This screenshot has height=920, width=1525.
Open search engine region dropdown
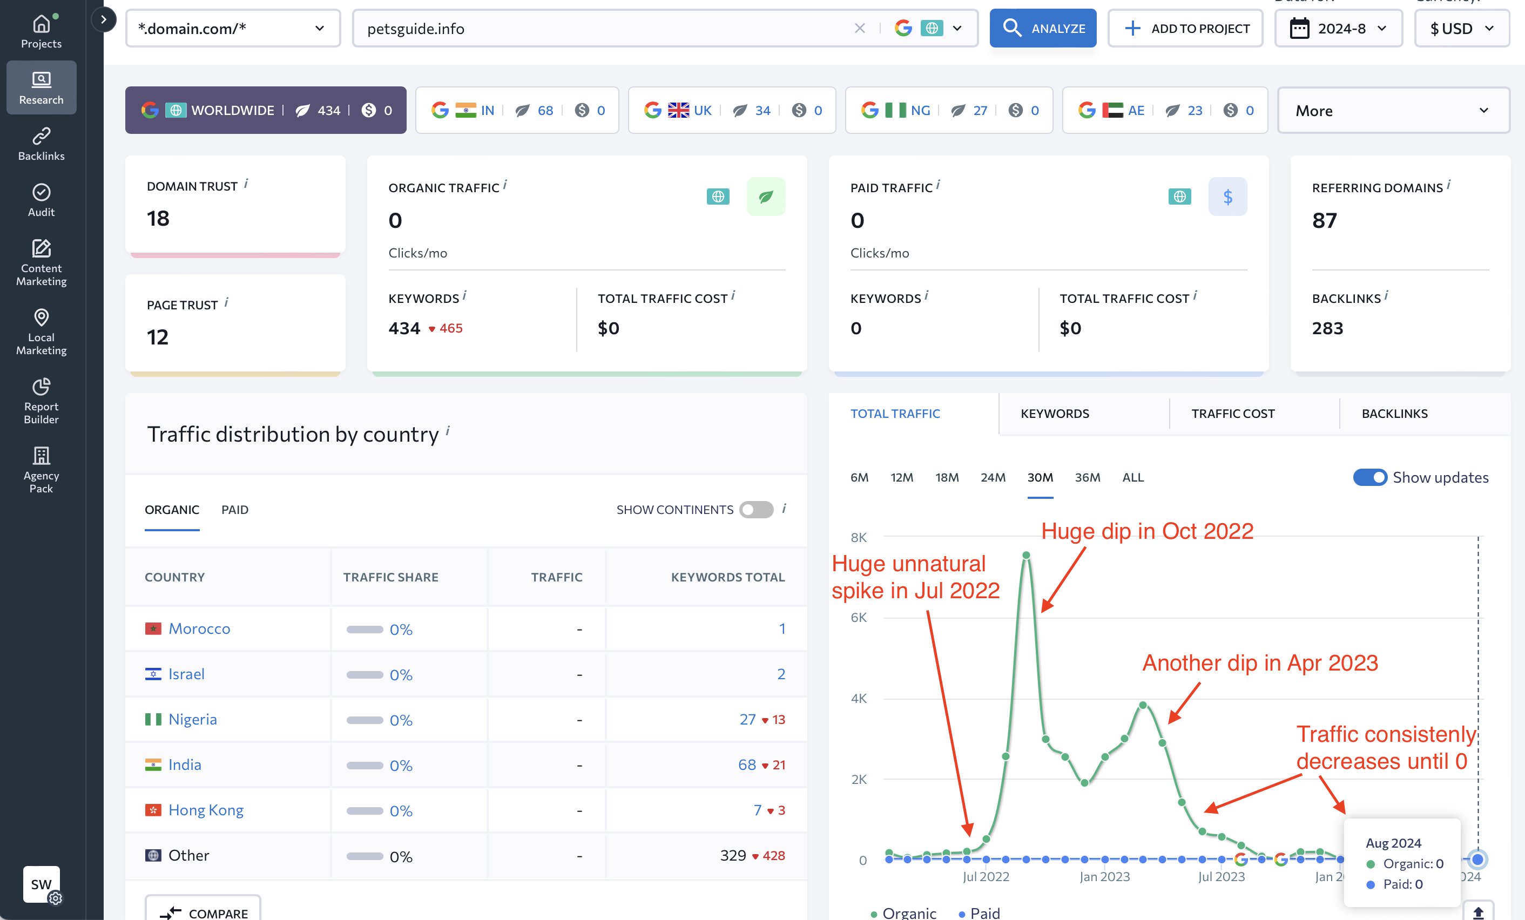tap(928, 28)
